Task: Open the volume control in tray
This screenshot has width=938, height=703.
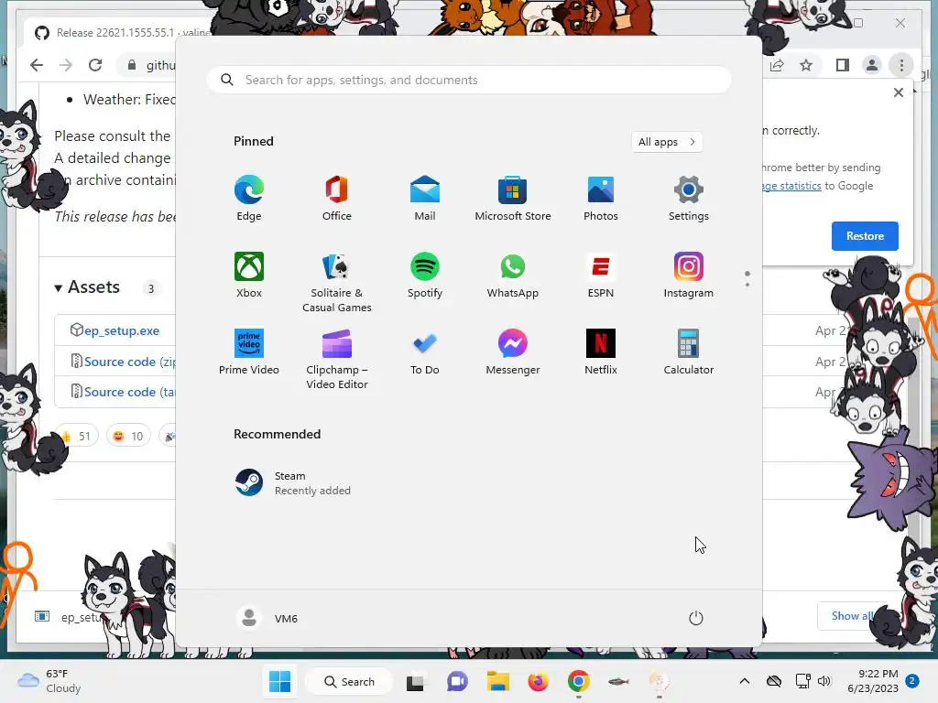Action: pos(824,681)
